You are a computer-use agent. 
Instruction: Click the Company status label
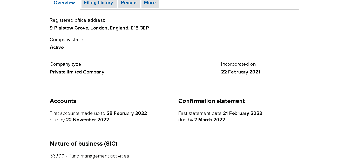(x=67, y=40)
